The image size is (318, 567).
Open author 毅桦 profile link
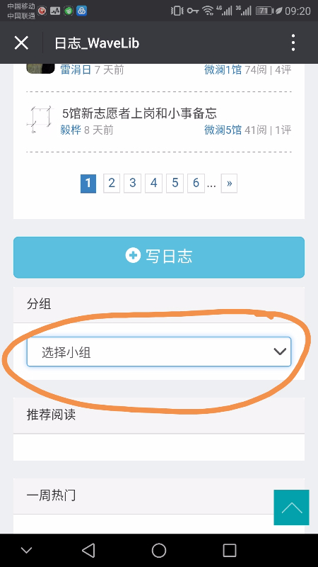point(71,130)
